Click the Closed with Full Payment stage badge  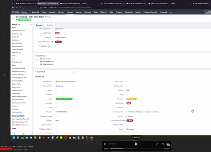point(64,99)
